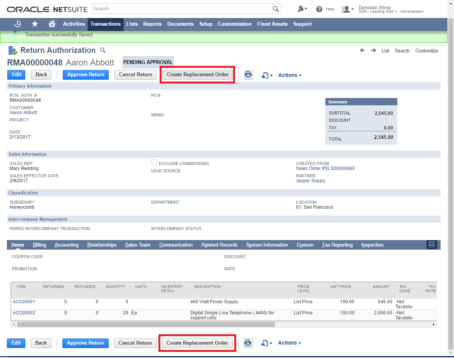Click the top print icon
Screen dimensions: 454x358
tap(248, 75)
